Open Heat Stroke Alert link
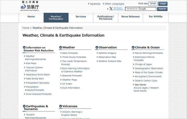The height and width of the screenshot is (119, 187). pyautogui.click(x=35, y=79)
